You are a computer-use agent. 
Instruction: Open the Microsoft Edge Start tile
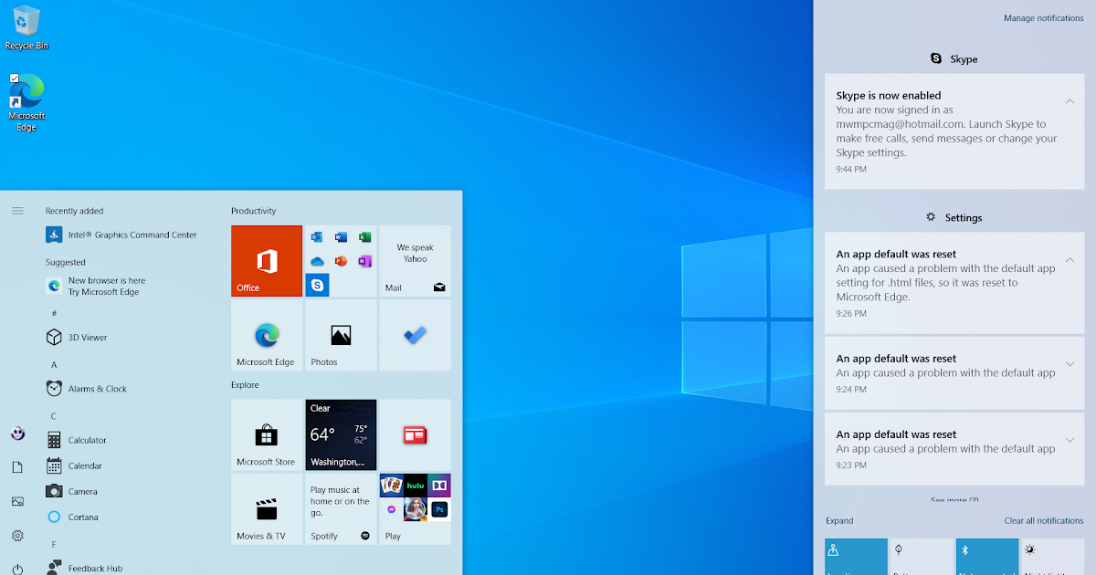[x=267, y=335]
